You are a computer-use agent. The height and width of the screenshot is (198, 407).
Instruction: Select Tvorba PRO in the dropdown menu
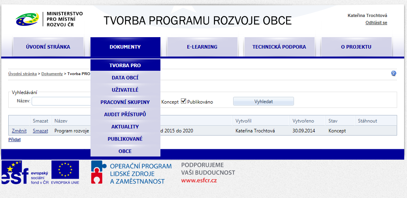[x=125, y=65]
